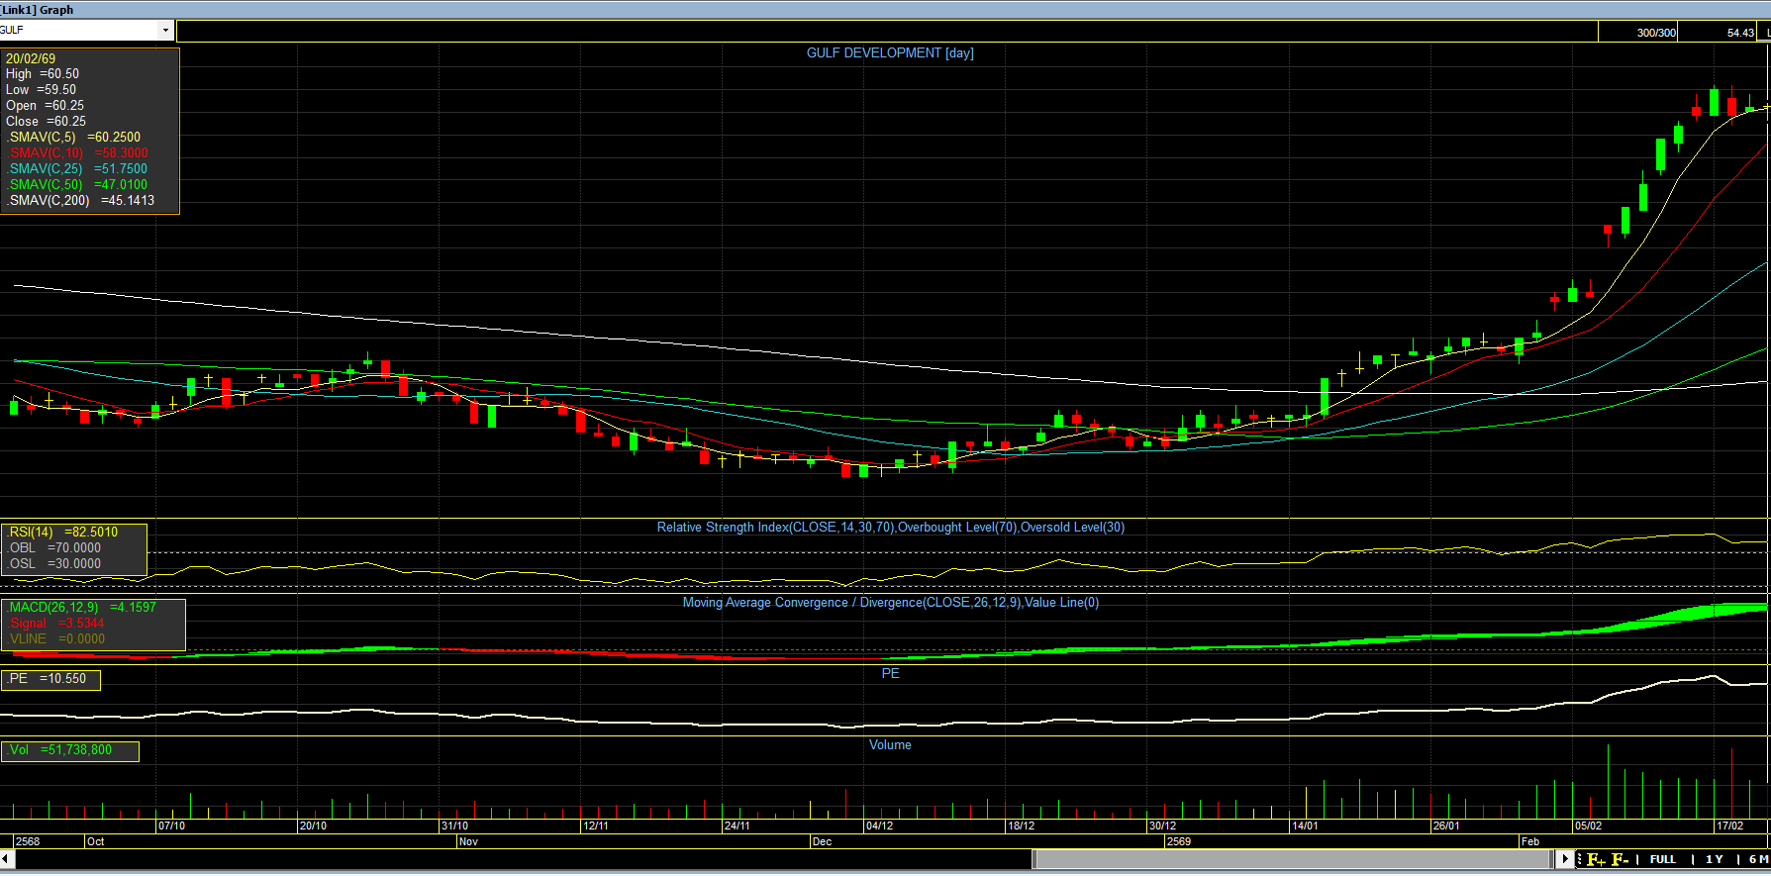Click the .Vol =51,738,800 label

[59, 750]
